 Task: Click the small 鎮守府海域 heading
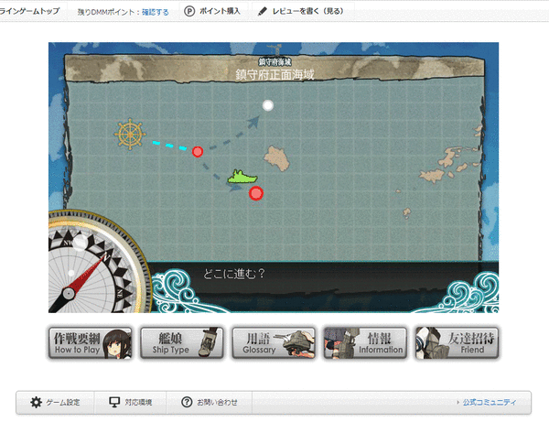(x=274, y=62)
